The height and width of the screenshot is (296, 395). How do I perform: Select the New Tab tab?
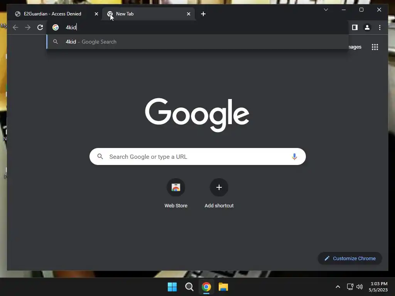[149, 14]
